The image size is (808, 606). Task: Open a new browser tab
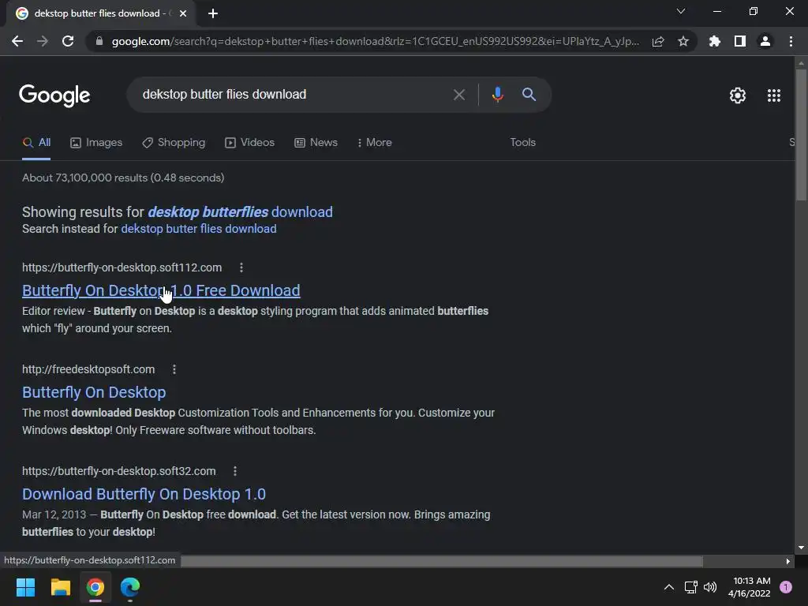213,13
